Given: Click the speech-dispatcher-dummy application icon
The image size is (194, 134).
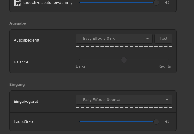Looking at the screenshot, I should [x=17, y=3].
